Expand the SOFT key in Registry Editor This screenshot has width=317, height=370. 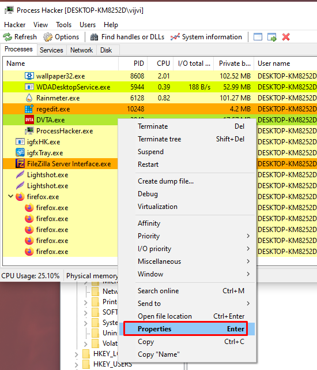coord(85,312)
